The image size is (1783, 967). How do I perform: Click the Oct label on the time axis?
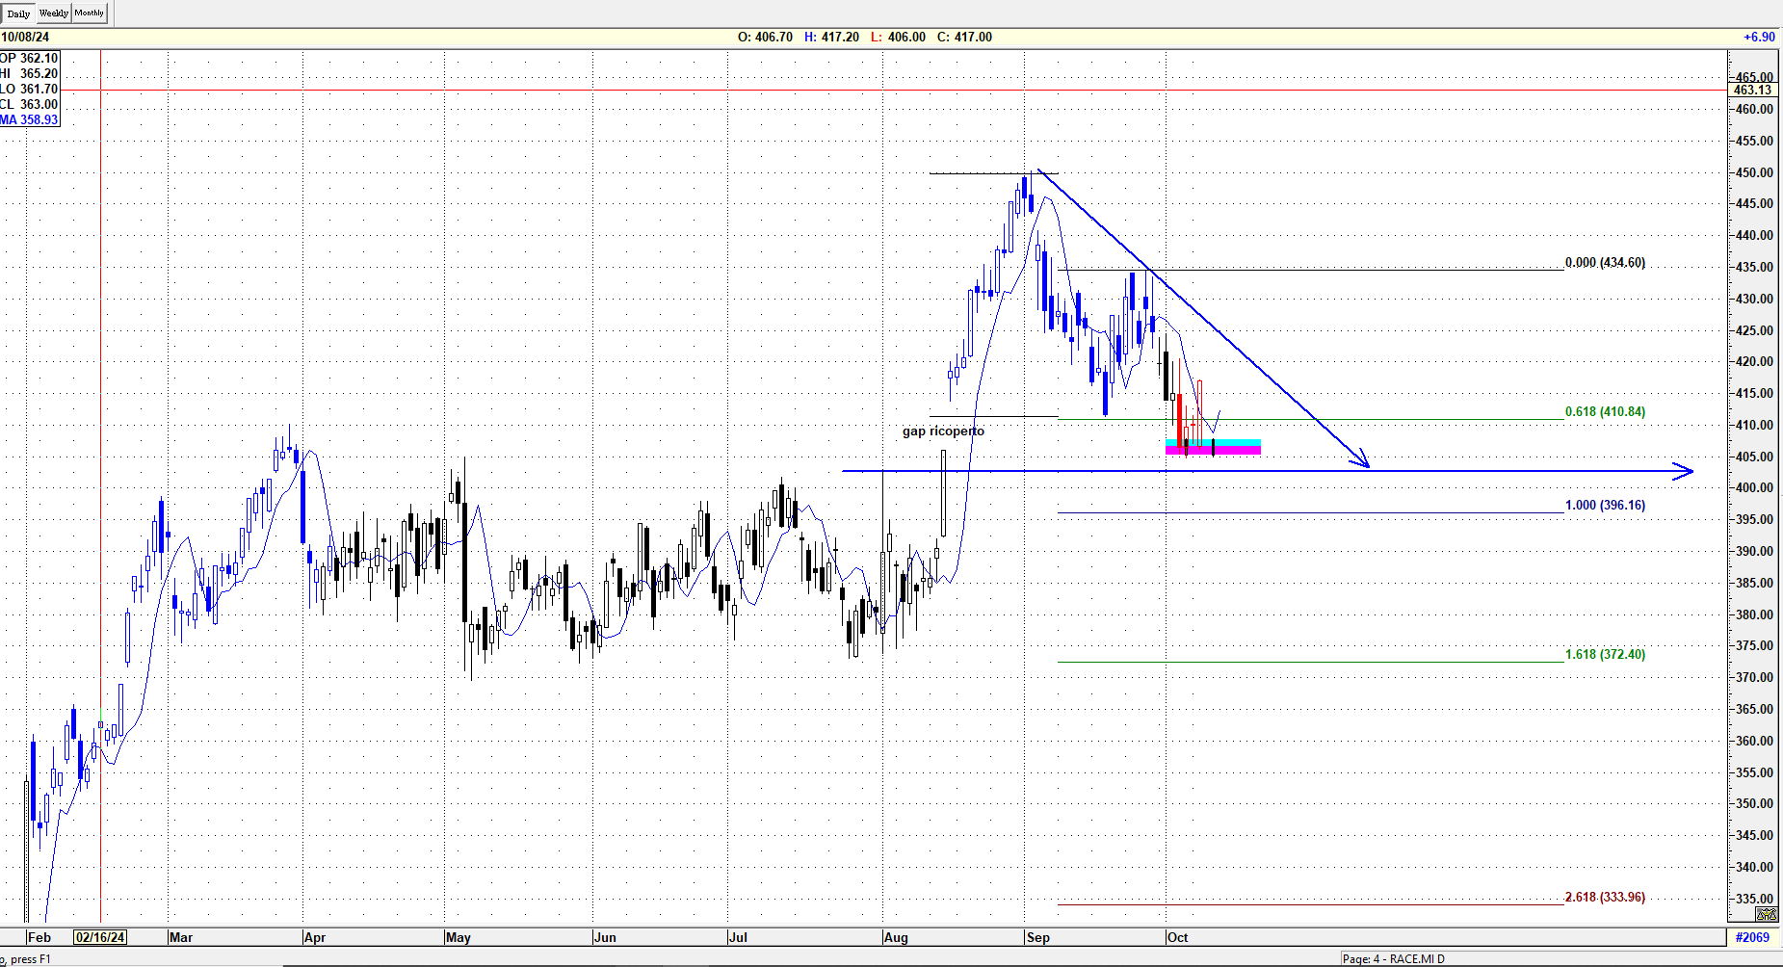(x=1177, y=937)
